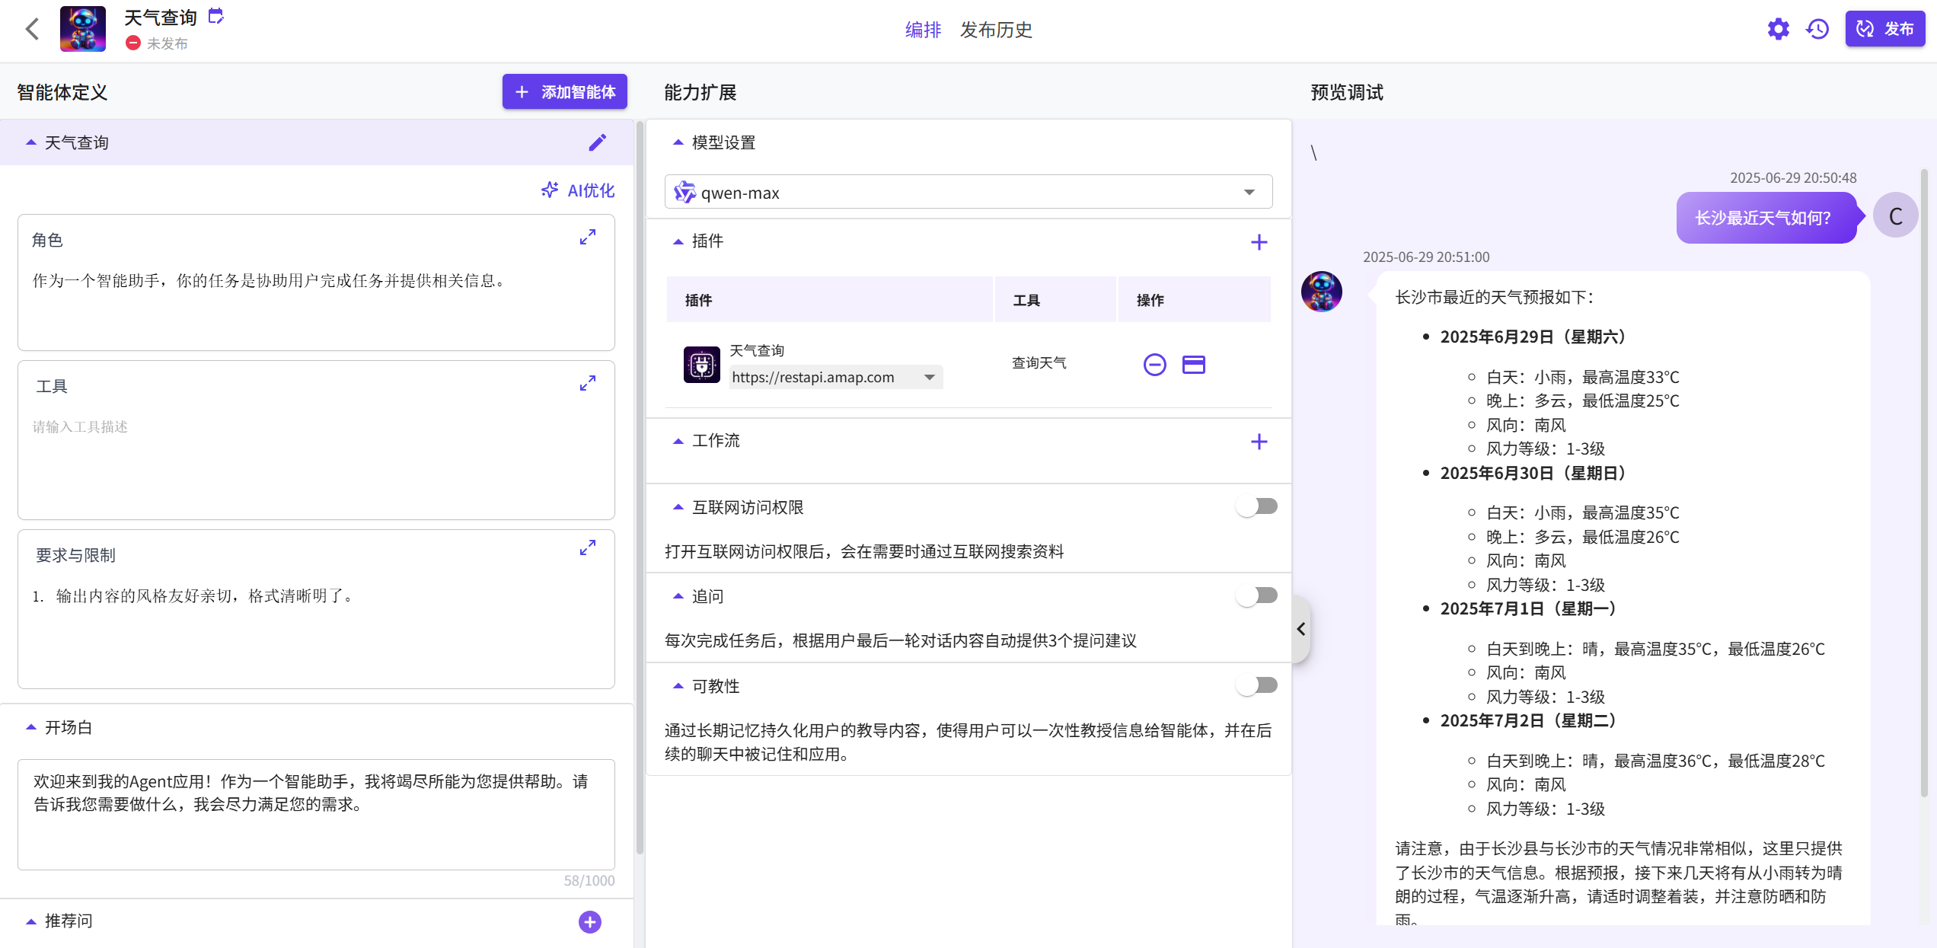Switch to the 发布历史 tab
The height and width of the screenshot is (948, 1937).
996,30
